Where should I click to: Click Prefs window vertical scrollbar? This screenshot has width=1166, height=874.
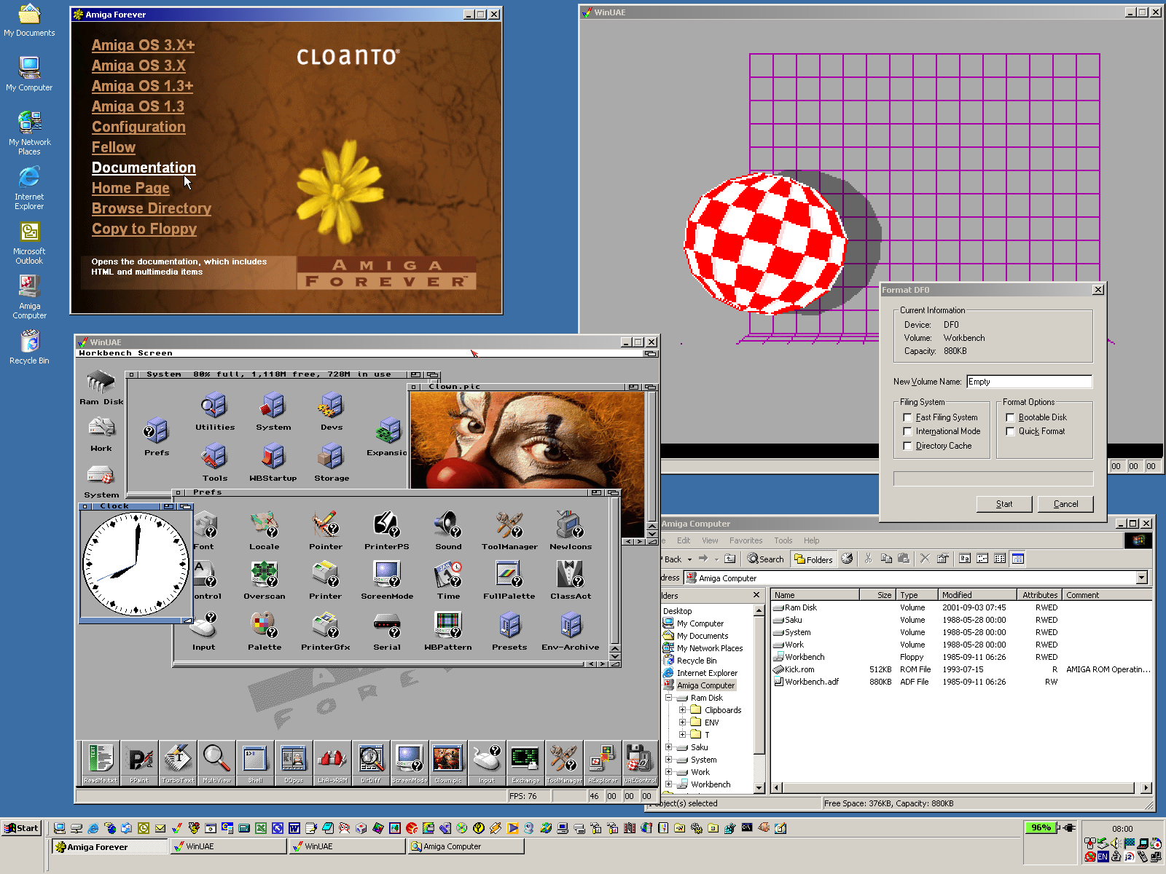coord(614,571)
